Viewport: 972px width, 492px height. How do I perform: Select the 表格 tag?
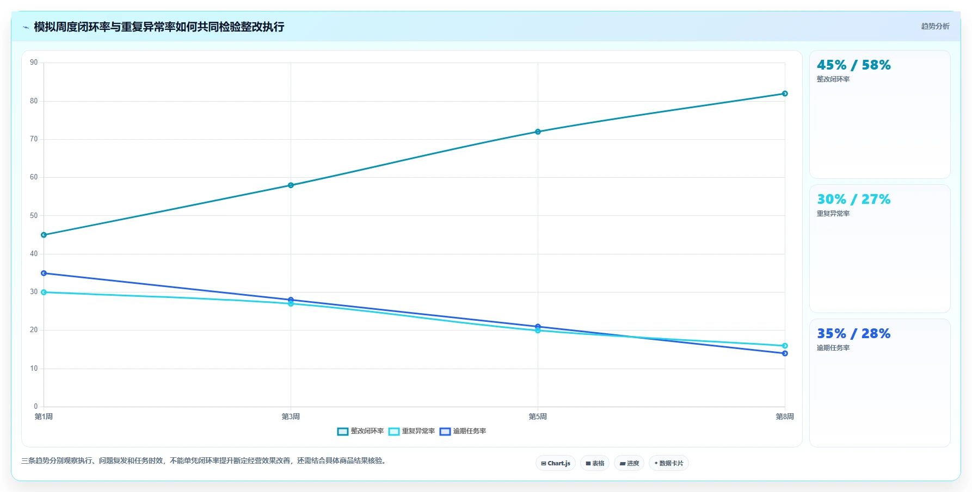595,463
